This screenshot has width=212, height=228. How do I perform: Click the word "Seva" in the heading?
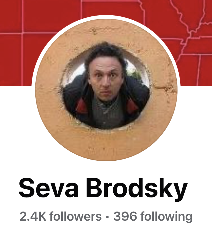tap(49, 188)
